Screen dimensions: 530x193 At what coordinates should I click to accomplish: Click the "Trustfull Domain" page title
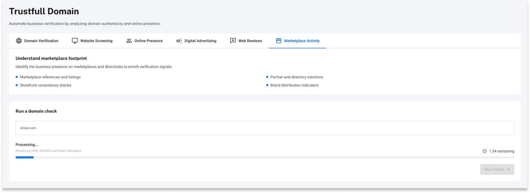pyautogui.click(x=44, y=11)
